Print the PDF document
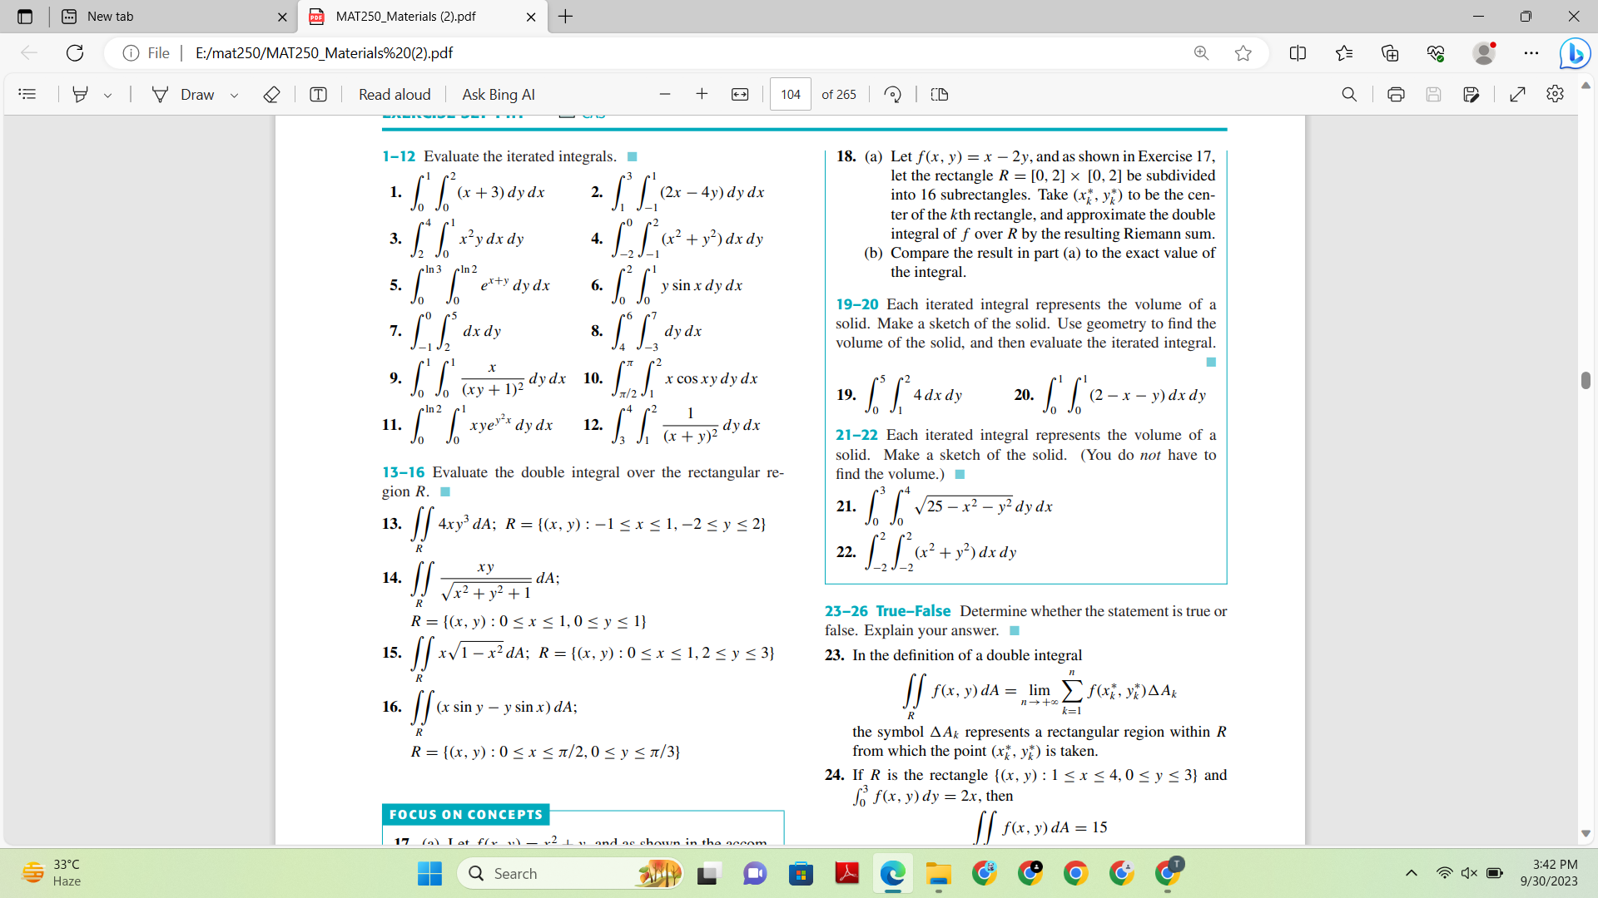 (x=1396, y=94)
